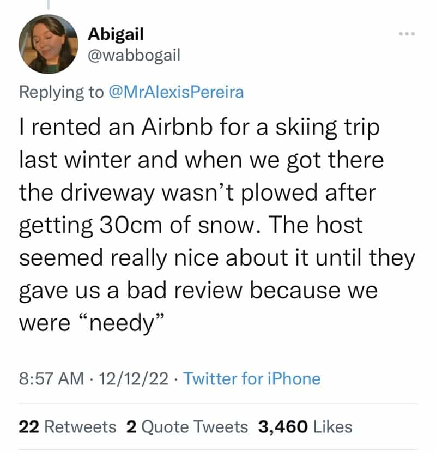Open the 2 Quote Tweets list
This screenshot has height=452, width=436.
(186, 427)
